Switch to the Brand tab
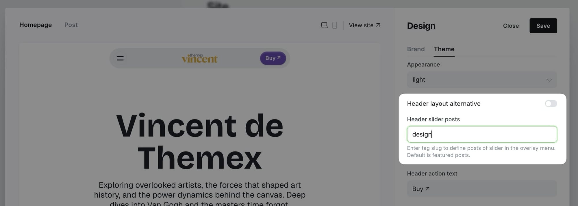 tap(416, 49)
